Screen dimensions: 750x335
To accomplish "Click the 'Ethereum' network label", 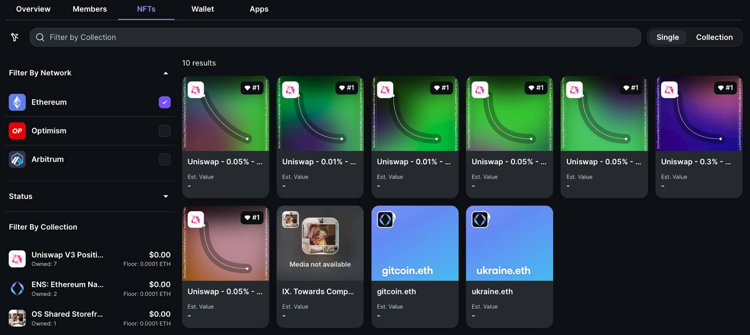I will click(x=49, y=102).
